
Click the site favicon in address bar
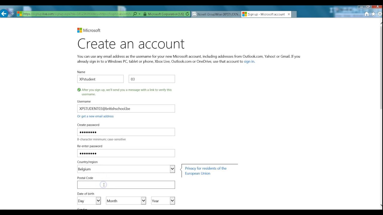click(x=19, y=14)
